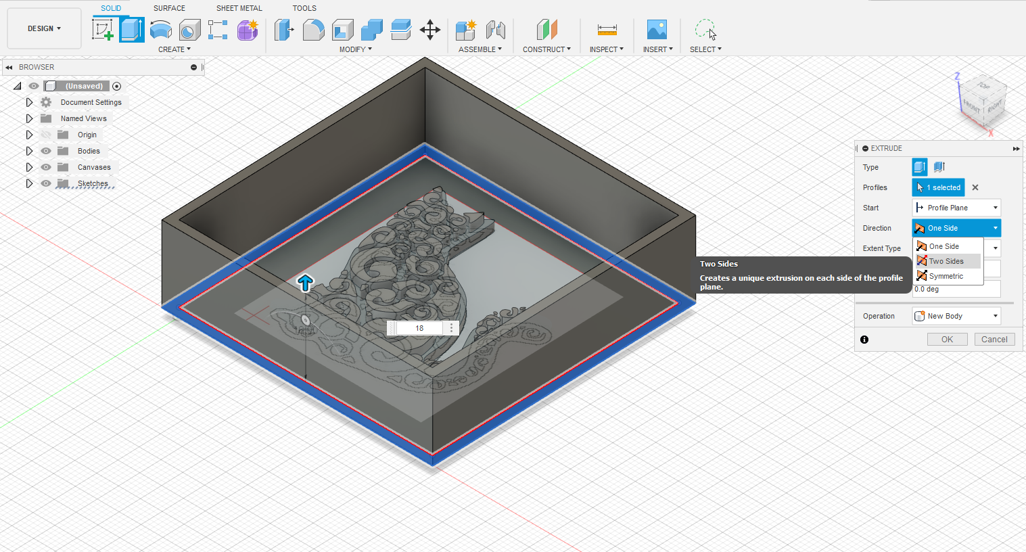Click the distance field showing 18
This screenshot has height=552, width=1026.
[x=419, y=328]
